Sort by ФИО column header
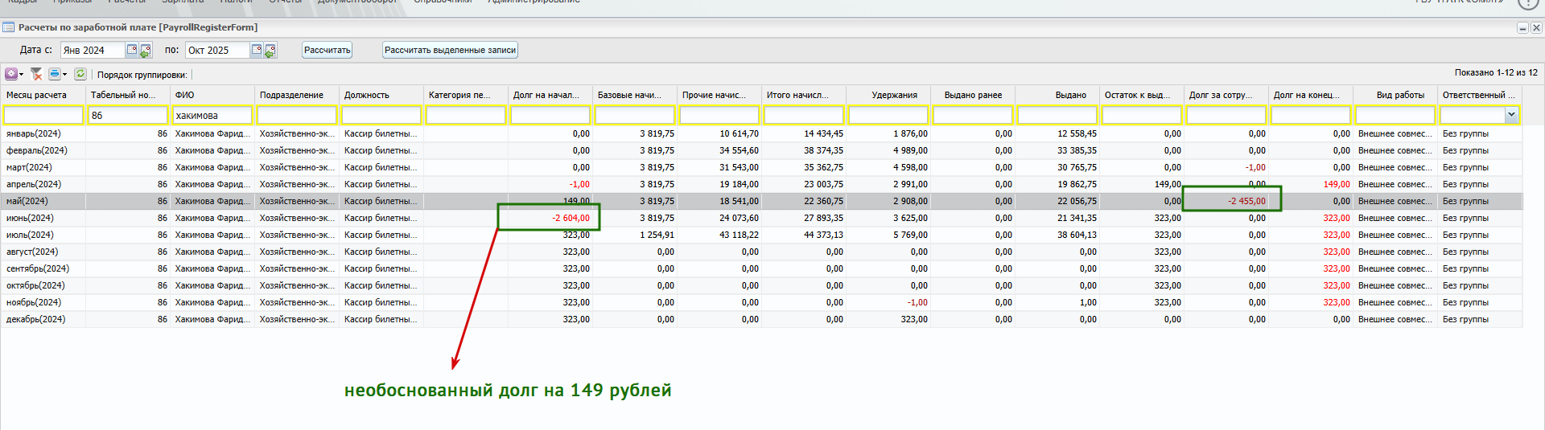 (x=212, y=95)
